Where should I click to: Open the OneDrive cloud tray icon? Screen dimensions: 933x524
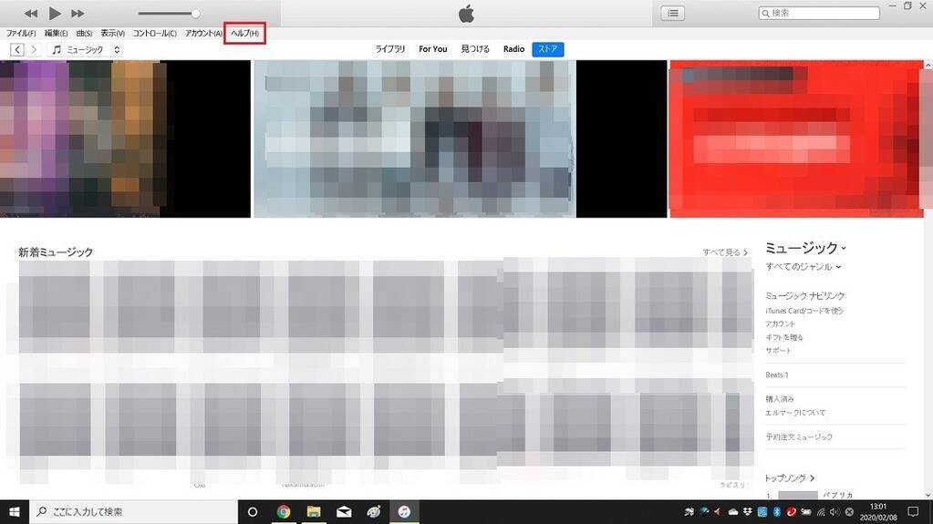click(733, 512)
